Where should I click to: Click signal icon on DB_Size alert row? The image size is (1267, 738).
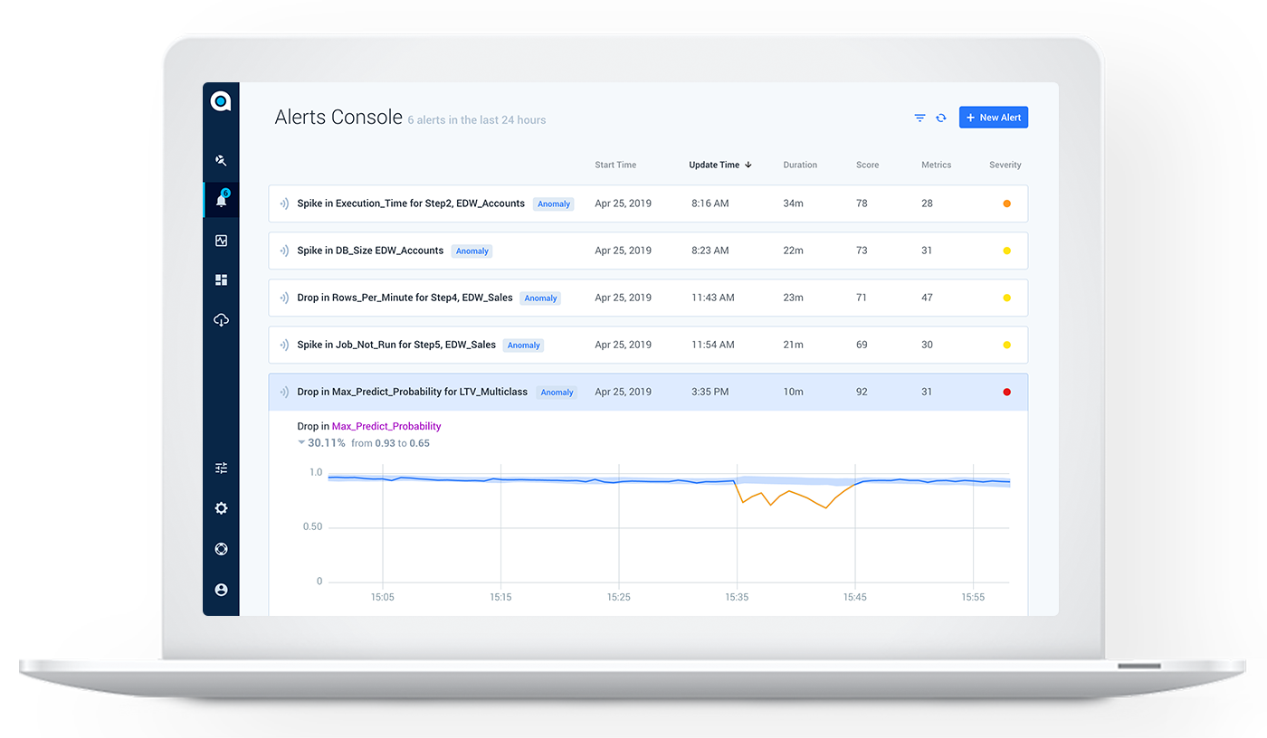(x=284, y=251)
